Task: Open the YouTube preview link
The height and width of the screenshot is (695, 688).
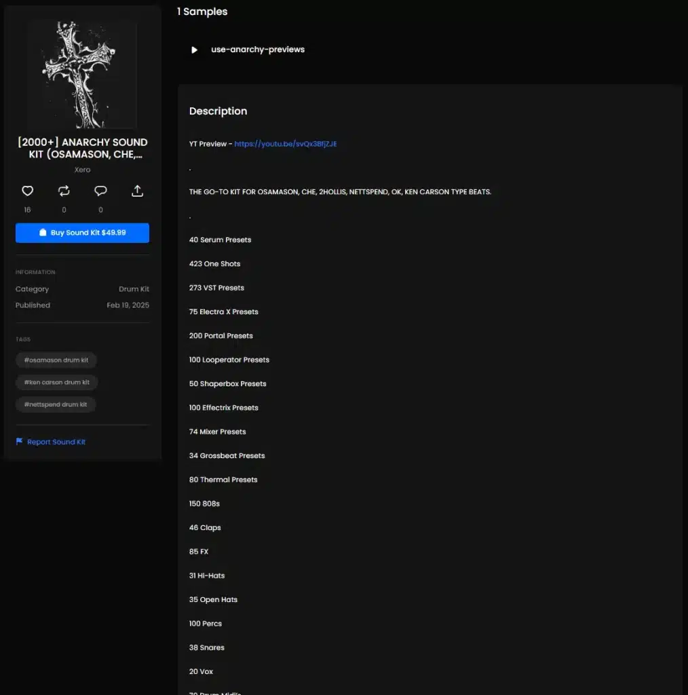Action: coord(286,144)
